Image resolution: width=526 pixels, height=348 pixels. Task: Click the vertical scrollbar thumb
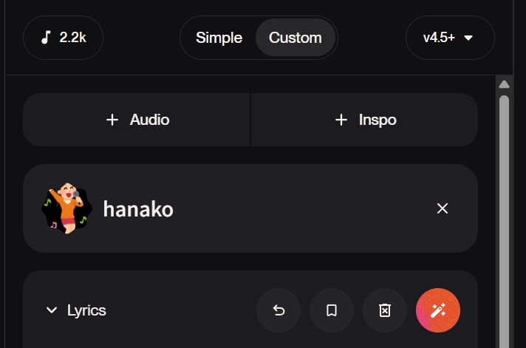[505, 222]
